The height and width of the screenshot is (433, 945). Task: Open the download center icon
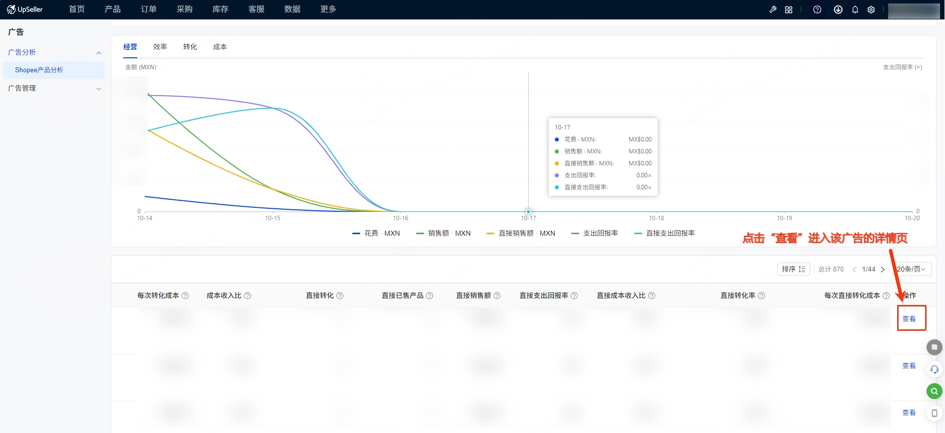tap(838, 9)
